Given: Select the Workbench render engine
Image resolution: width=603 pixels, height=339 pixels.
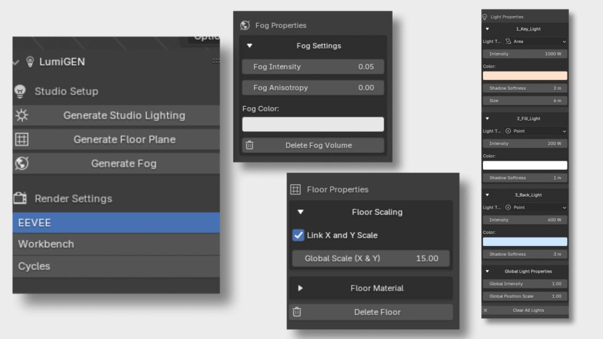Looking at the screenshot, I should pyautogui.click(x=116, y=244).
